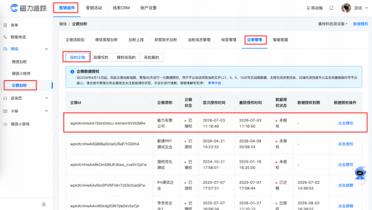
Task: Click latest-auth time 2025-01-16
Action: tap(250, 165)
